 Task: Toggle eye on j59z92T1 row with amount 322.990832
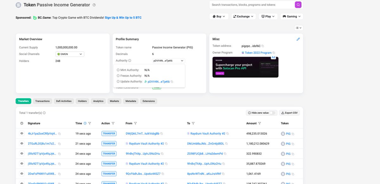[22, 154]
